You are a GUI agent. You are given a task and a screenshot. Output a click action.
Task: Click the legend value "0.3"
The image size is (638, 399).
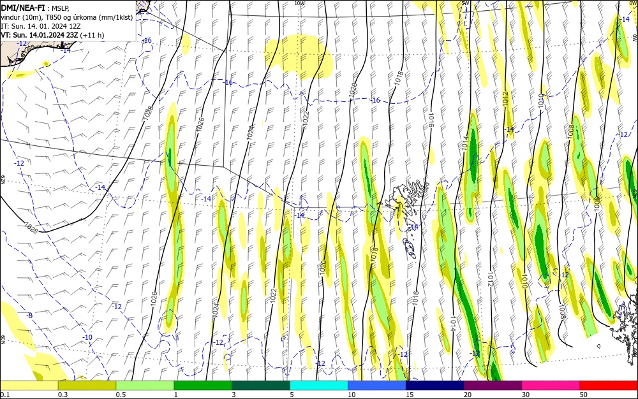[63, 395]
